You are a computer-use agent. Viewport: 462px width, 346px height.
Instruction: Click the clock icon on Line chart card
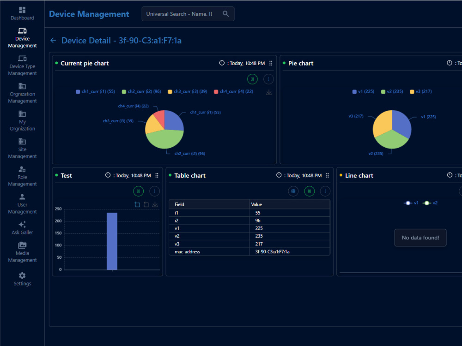450,175
